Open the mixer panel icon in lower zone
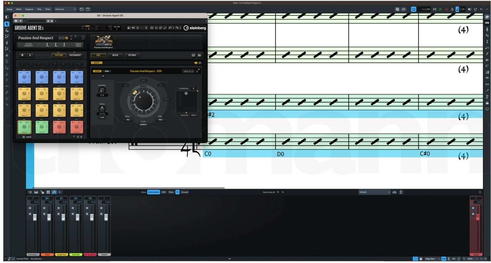 pyautogui.click(x=54, y=192)
